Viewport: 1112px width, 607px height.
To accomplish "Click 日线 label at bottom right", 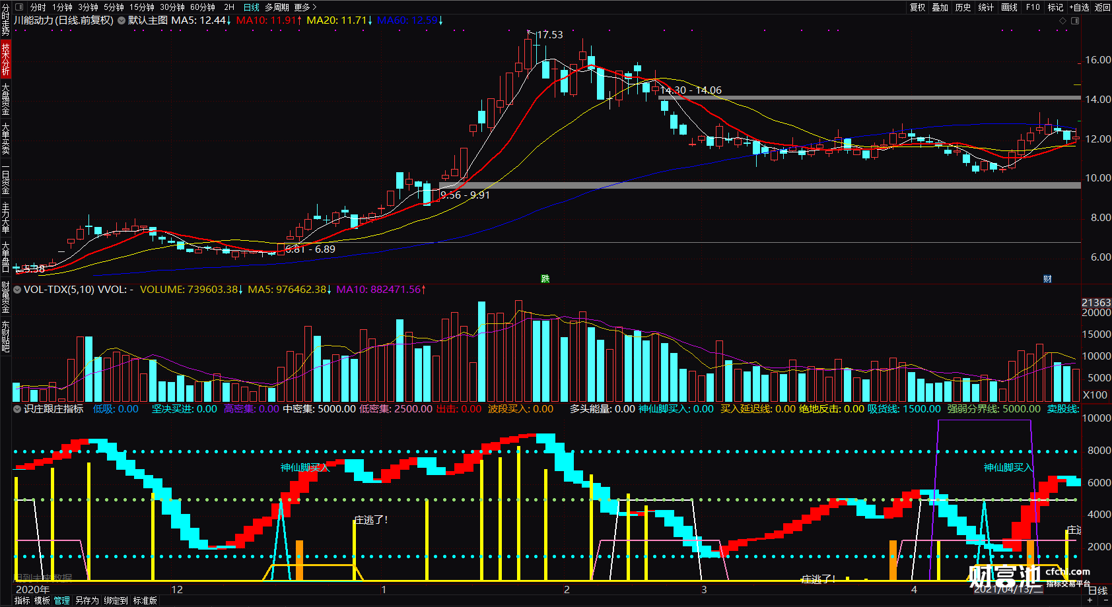I will (x=1097, y=591).
